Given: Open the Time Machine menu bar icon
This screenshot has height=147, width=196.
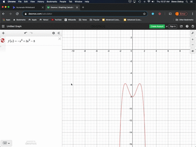Looking at the screenshot, I should (x=140, y=2).
